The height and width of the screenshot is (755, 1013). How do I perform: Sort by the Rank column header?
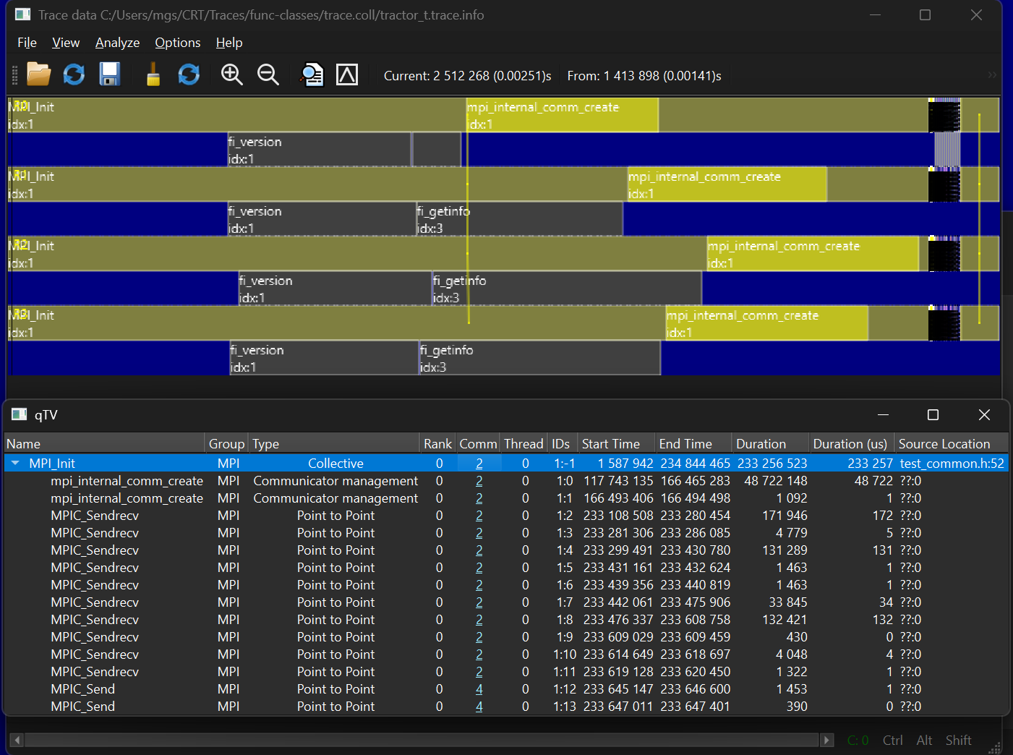(438, 443)
